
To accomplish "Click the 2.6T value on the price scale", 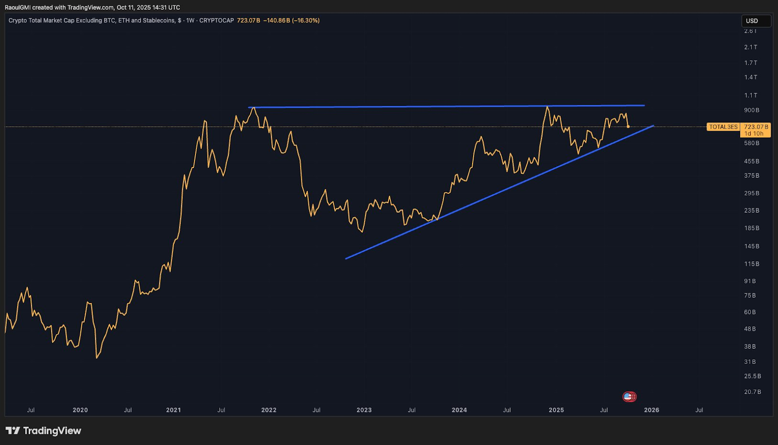I will point(751,30).
